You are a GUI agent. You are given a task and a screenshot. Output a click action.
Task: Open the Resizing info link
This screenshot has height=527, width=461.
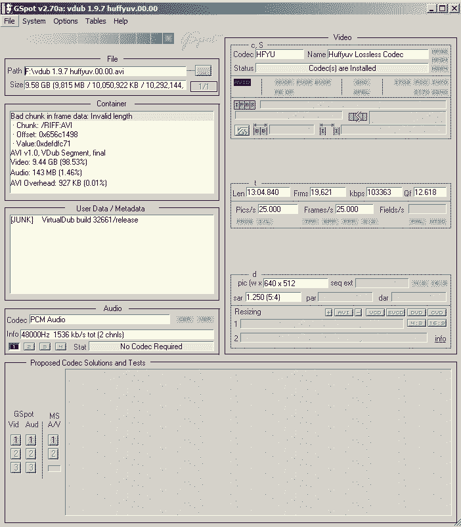click(x=440, y=339)
